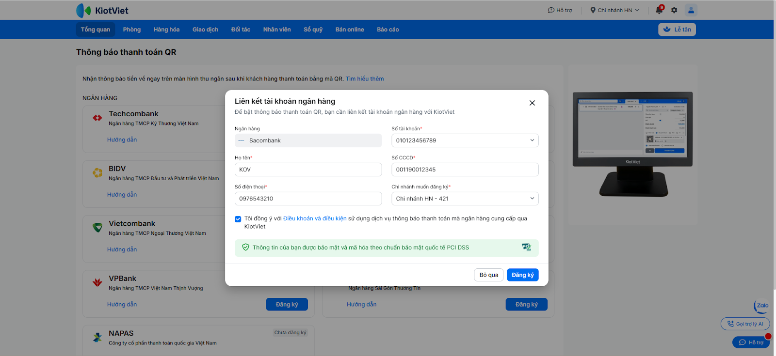
Task: Click the Chưa đăng ký status on NAPAS
Action: pyautogui.click(x=291, y=333)
